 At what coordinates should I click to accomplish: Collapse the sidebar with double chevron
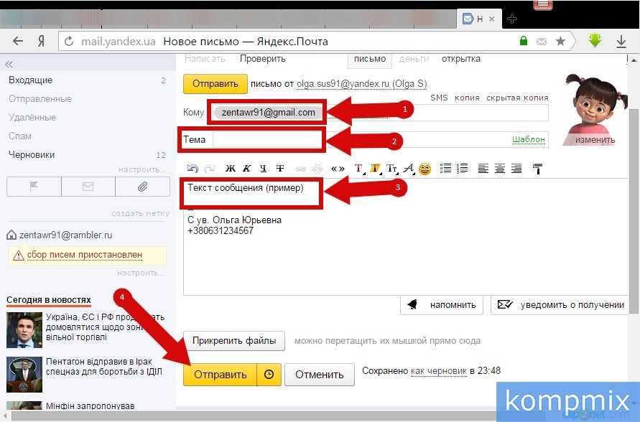(x=9, y=64)
